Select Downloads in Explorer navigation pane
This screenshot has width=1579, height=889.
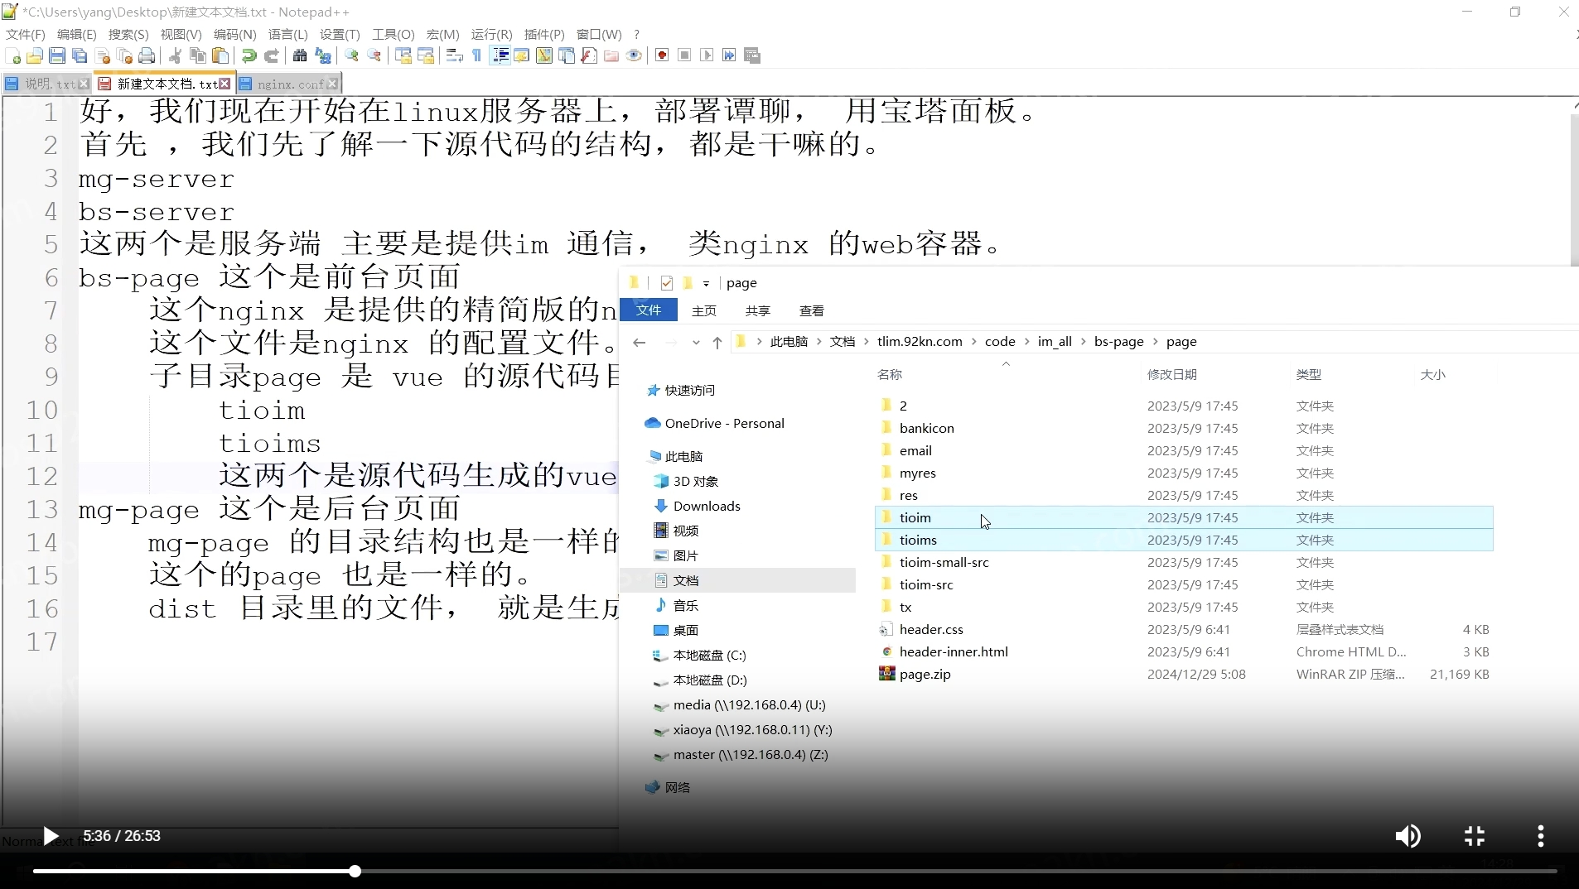click(x=706, y=506)
